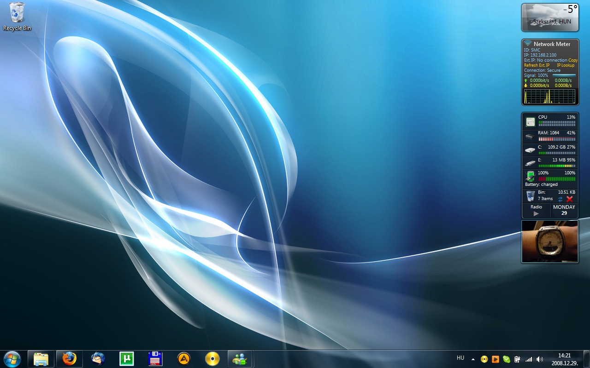Screen dimensions: 590x368
Task: Click the C: drive icon in gadget
Action: pos(530,150)
